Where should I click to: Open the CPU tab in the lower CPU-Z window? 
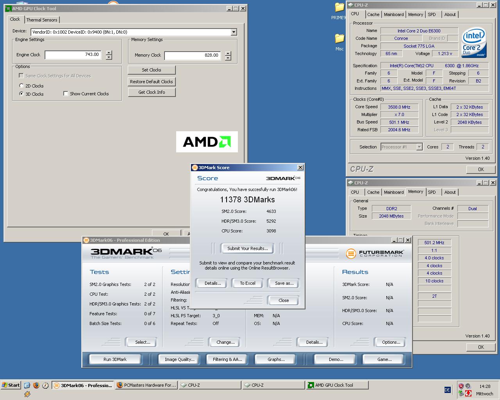[x=355, y=192]
